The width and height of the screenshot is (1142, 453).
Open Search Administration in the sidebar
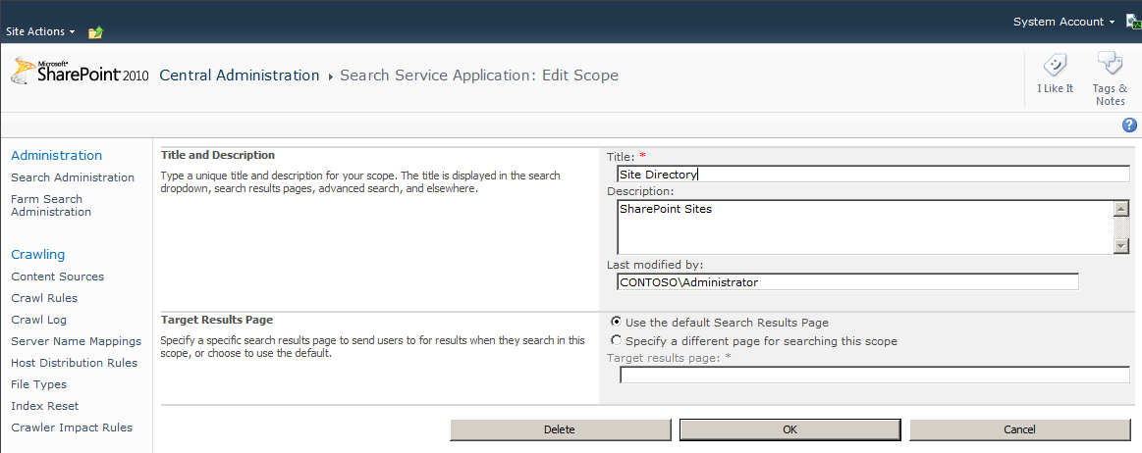coord(73,177)
